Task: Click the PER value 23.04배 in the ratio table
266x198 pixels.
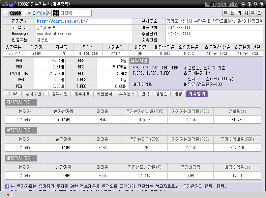Action: click(x=57, y=61)
